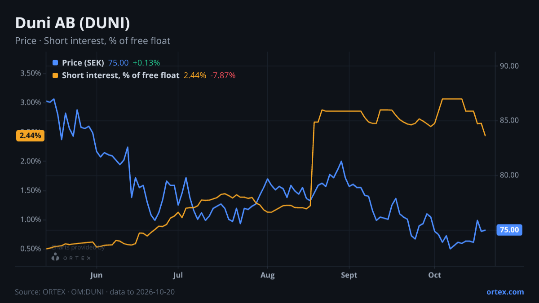Screen dimensions: 539x303
Task: Click the +0.13% price change value
Action: pyautogui.click(x=146, y=63)
